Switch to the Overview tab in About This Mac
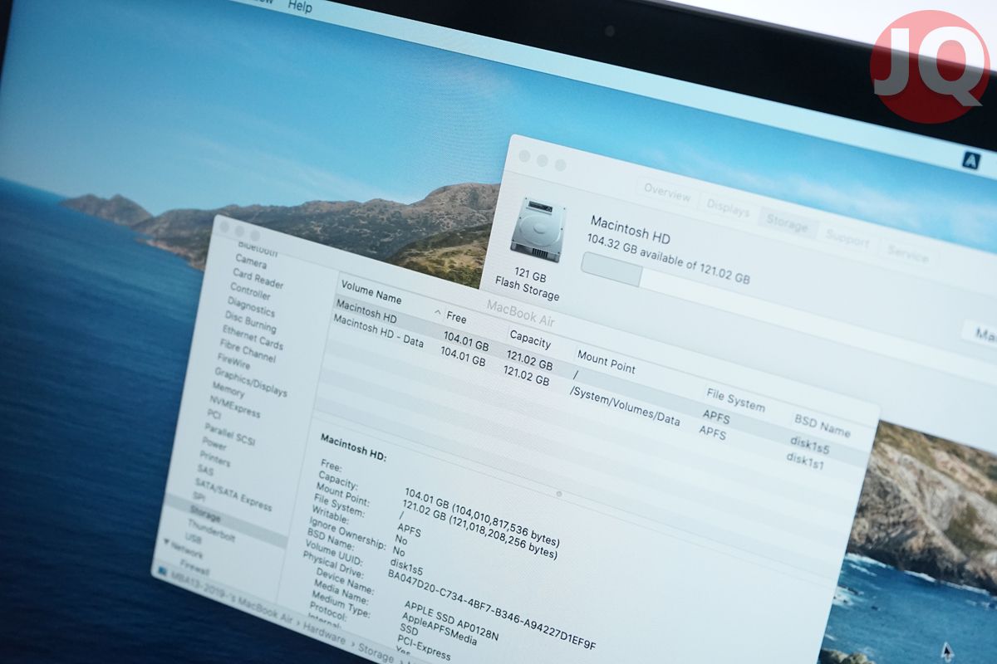 [667, 193]
